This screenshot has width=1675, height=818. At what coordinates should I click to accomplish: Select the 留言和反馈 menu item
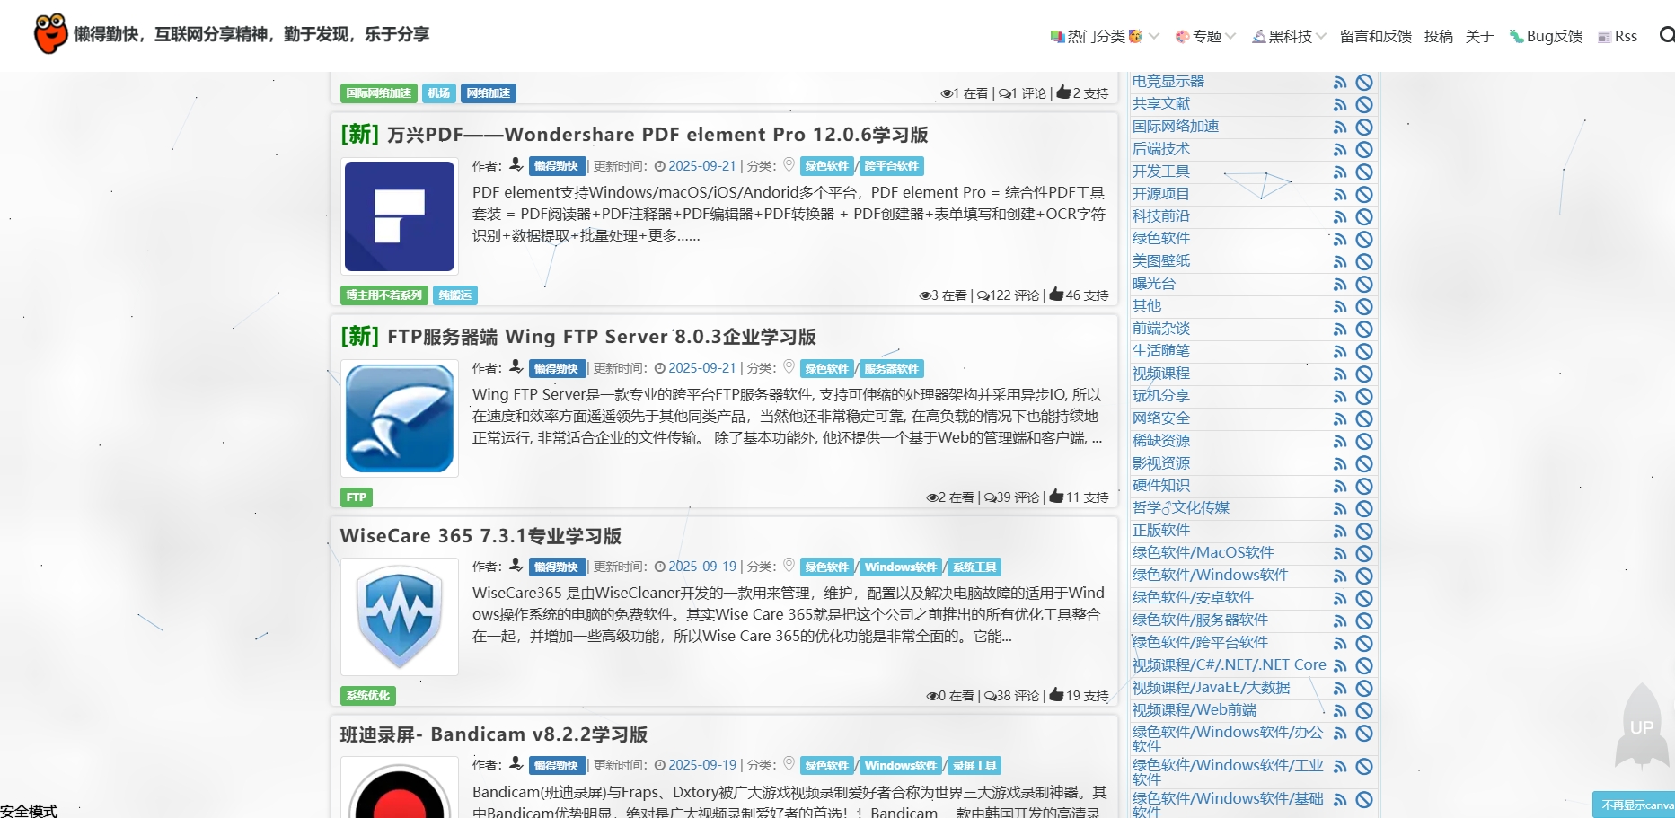(1375, 37)
